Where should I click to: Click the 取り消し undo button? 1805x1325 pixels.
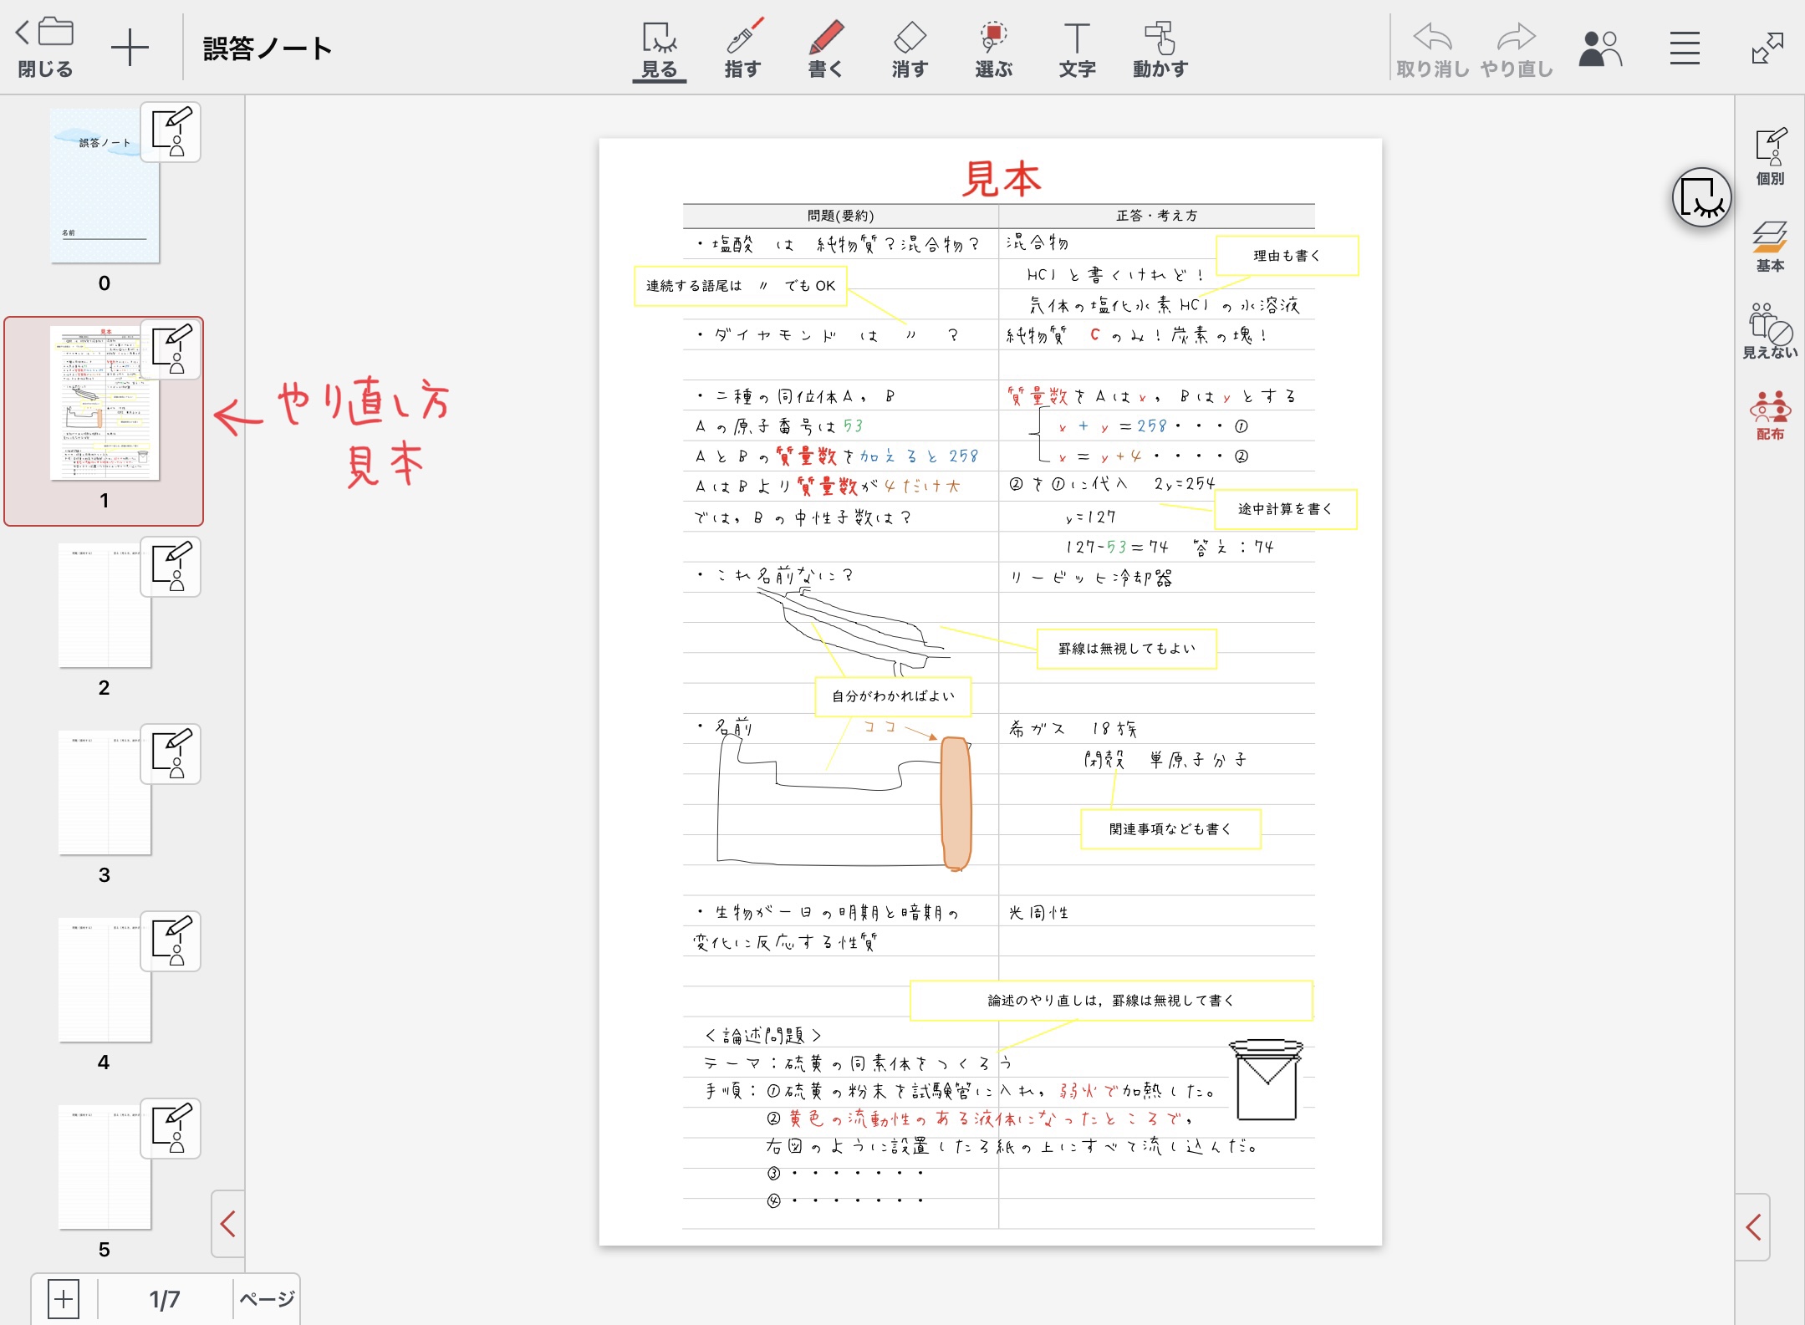1432,48
